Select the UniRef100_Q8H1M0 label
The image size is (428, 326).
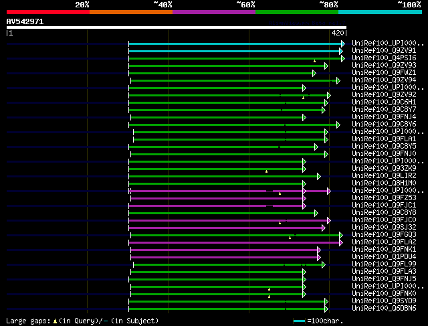tap(384, 183)
